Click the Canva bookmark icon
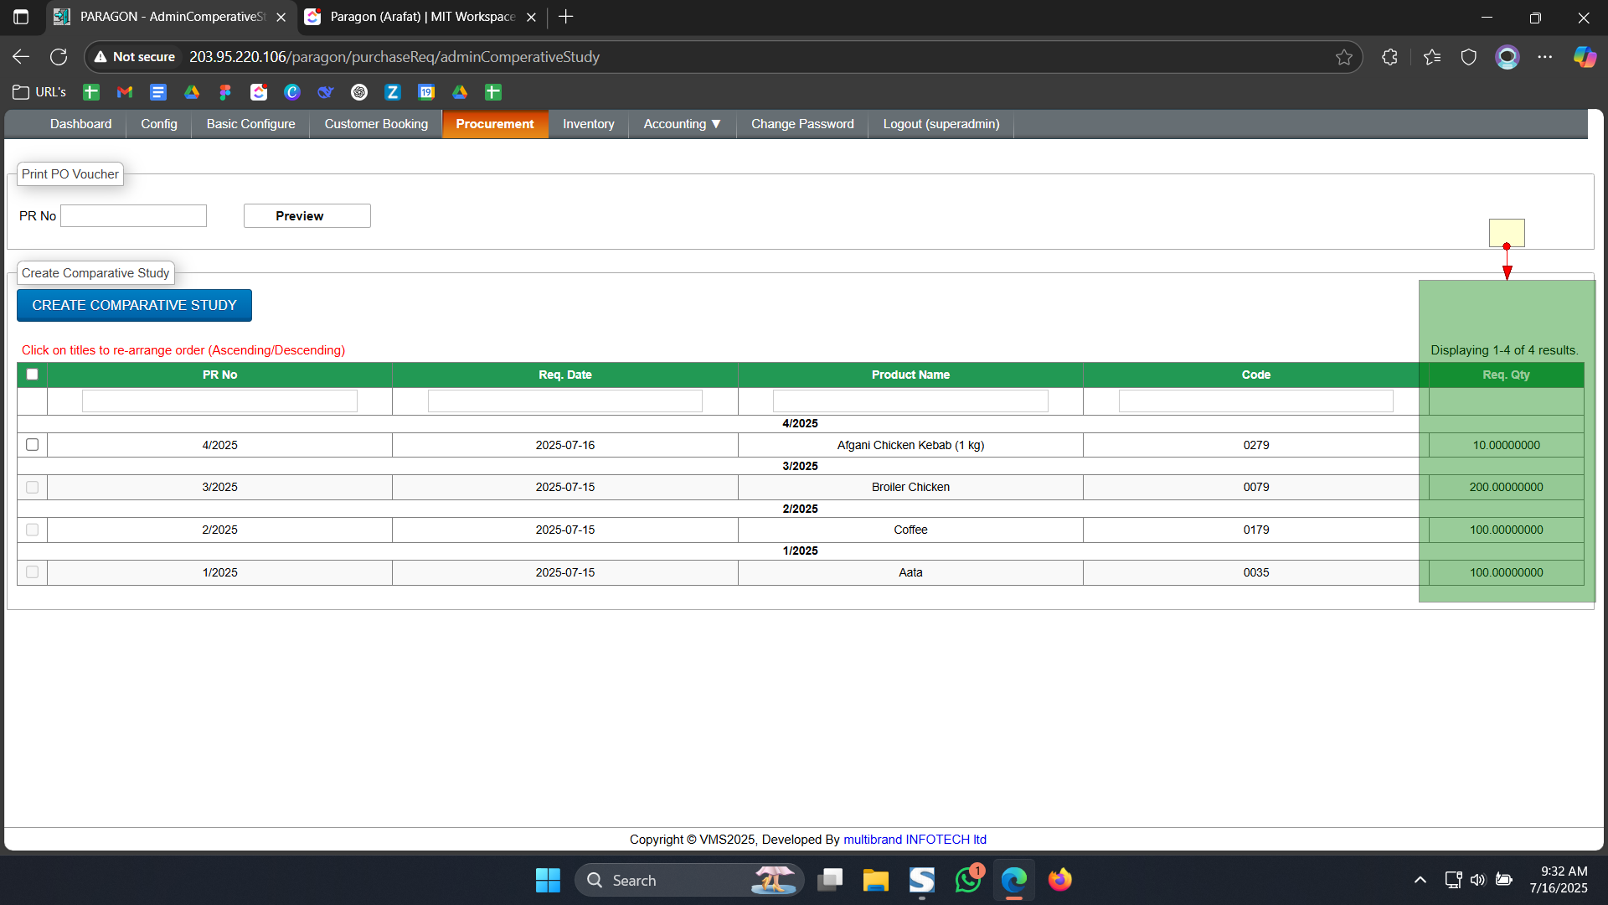The width and height of the screenshot is (1608, 905). pyautogui.click(x=292, y=92)
